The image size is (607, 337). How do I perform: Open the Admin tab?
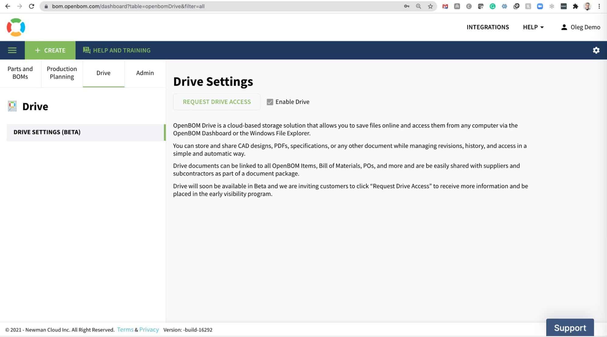point(145,73)
